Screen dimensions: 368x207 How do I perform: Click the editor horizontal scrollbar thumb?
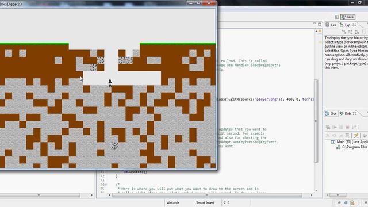pyautogui.click(x=207, y=195)
